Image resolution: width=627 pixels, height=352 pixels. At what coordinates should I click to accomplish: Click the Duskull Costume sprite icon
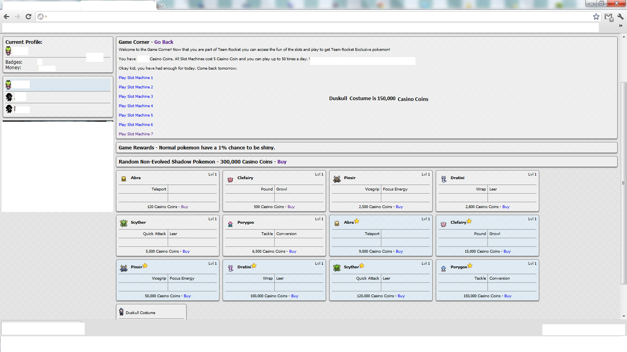121,312
